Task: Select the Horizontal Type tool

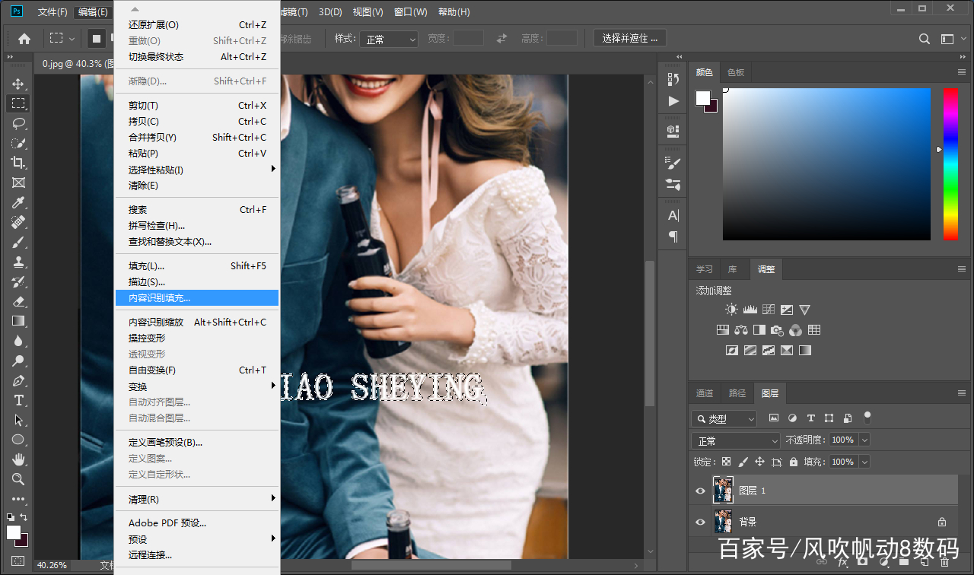Action: (18, 400)
